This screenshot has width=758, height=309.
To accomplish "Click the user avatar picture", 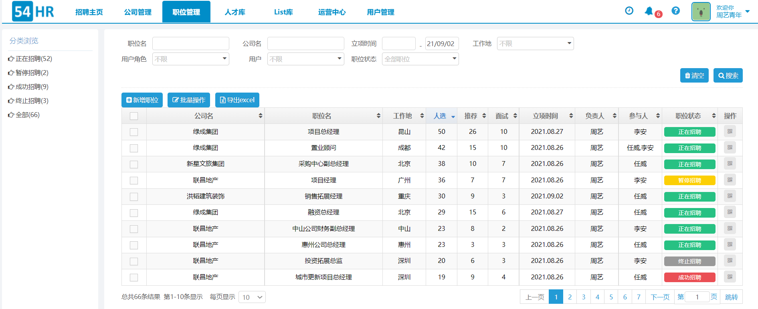I will click(701, 12).
